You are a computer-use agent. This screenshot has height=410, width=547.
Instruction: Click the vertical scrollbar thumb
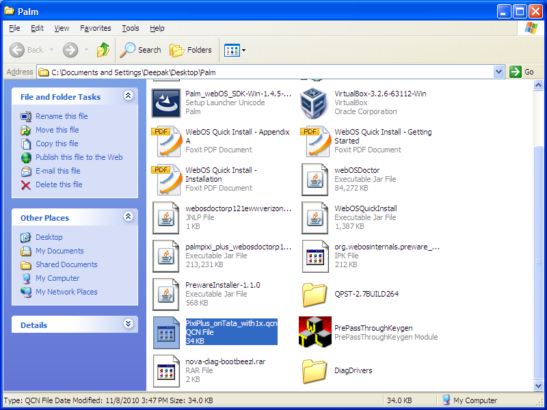click(538, 262)
